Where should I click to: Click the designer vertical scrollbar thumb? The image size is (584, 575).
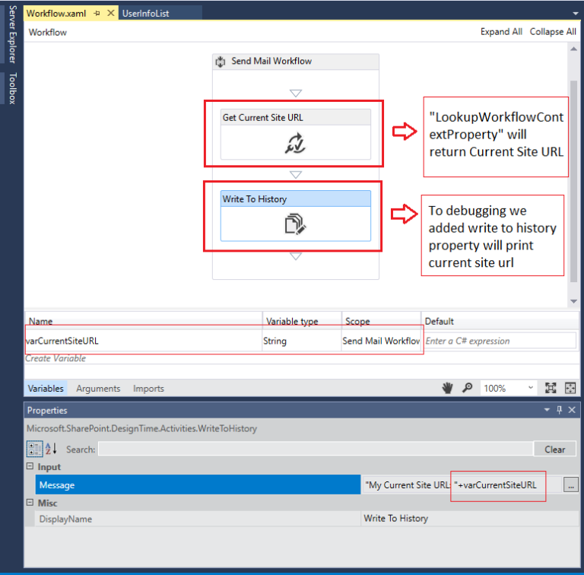point(573,181)
